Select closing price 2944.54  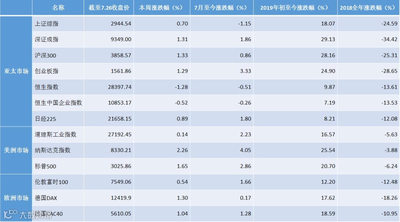point(121,24)
